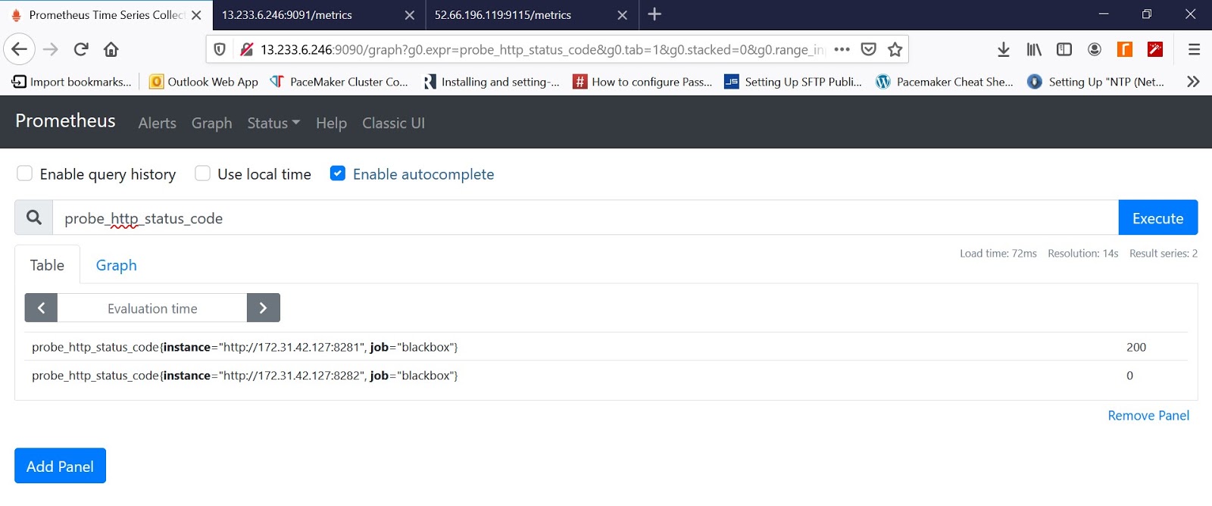
Task: Open the Outlook Web App bookmark
Action: pyautogui.click(x=204, y=82)
